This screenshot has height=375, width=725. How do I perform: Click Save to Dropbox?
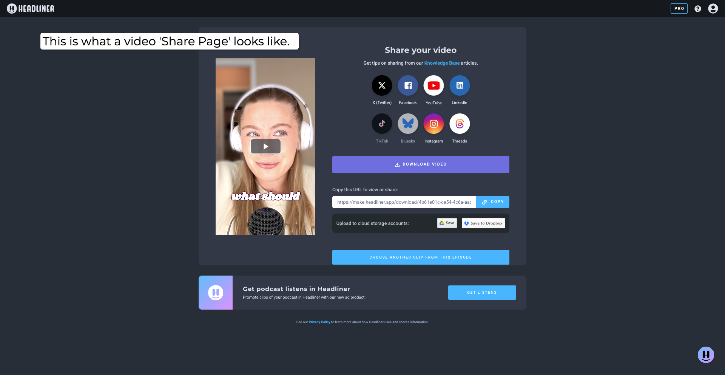pyautogui.click(x=483, y=223)
